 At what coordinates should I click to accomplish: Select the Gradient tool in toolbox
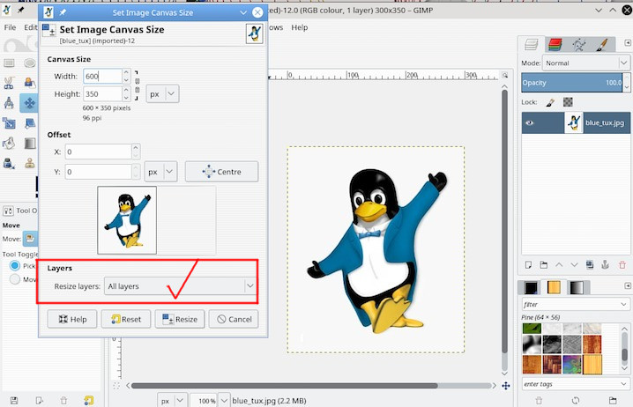tap(29, 144)
